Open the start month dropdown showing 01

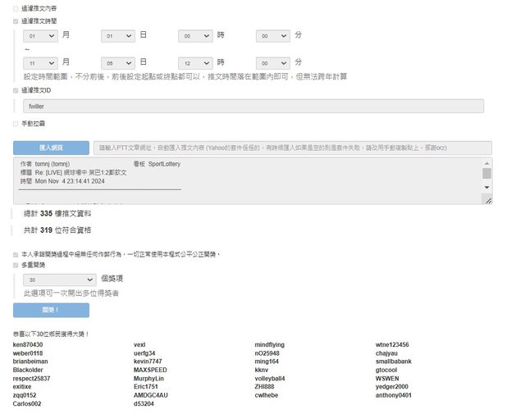pyautogui.click(x=40, y=37)
